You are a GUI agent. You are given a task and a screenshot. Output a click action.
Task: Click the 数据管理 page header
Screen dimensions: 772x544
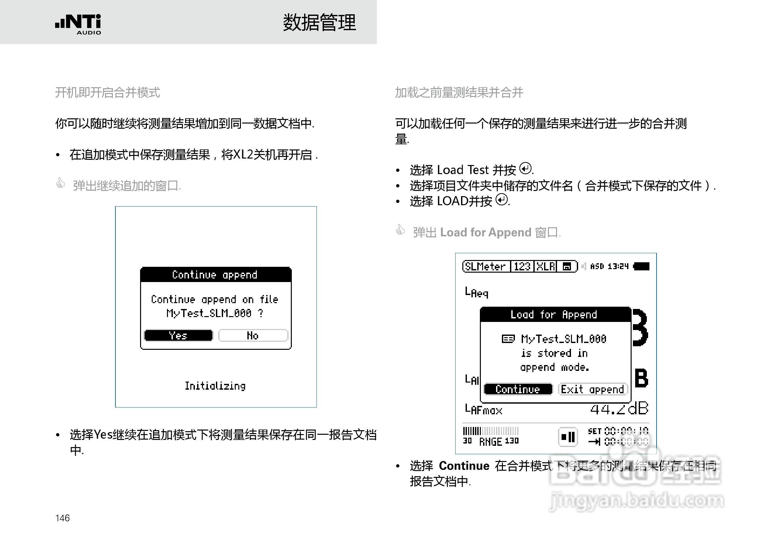320,23
